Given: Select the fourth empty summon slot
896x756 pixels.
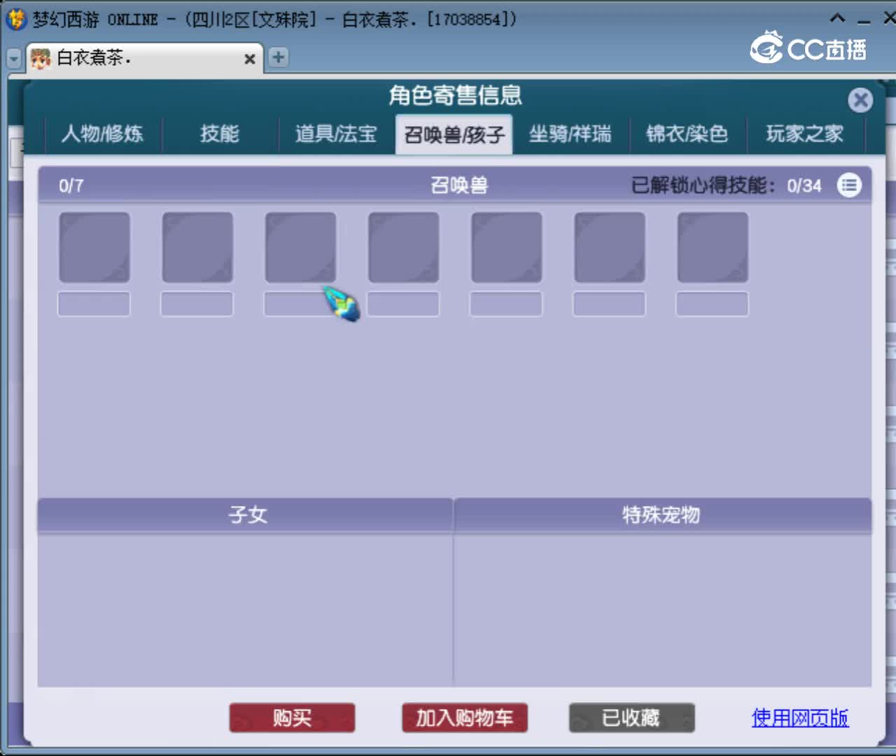Looking at the screenshot, I should tap(404, 248).
